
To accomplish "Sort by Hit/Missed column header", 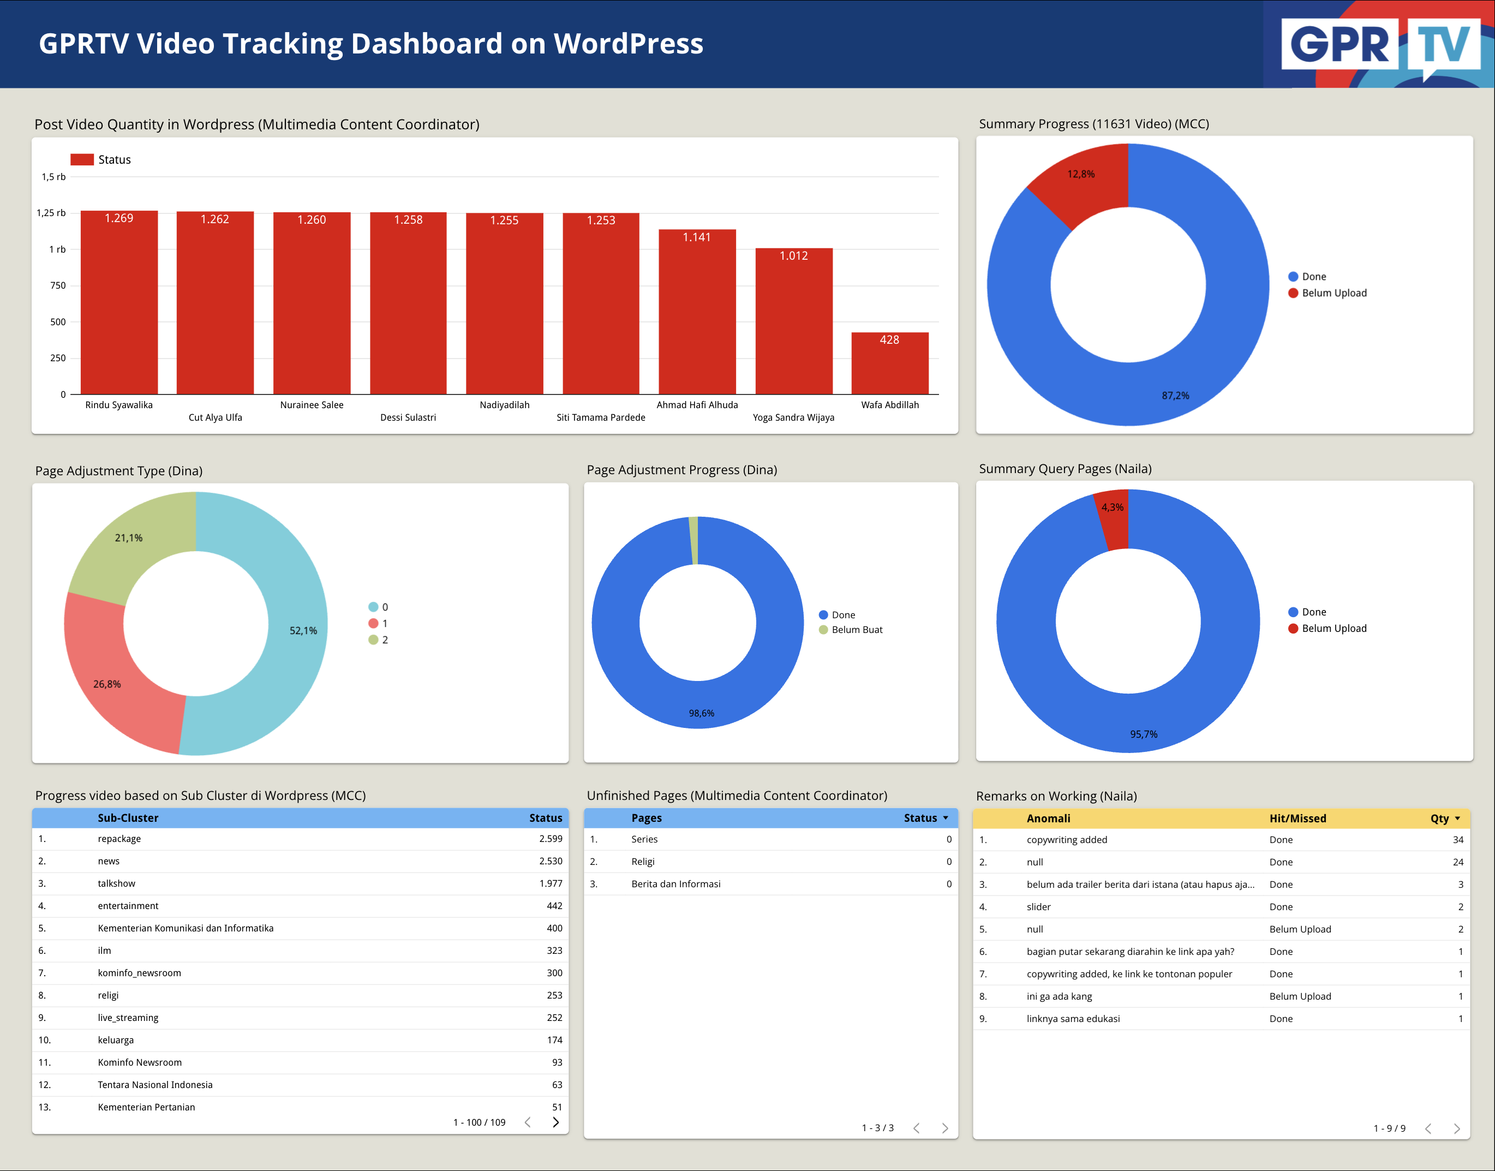I will pyautogui.click(x=1297, y=818).
